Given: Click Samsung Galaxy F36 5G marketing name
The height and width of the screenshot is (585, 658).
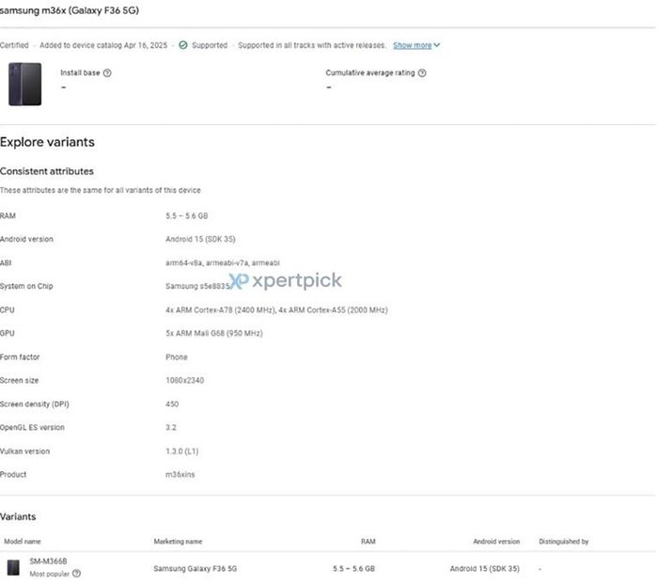Looking at the screenshot, I should [x=196, y=569].
